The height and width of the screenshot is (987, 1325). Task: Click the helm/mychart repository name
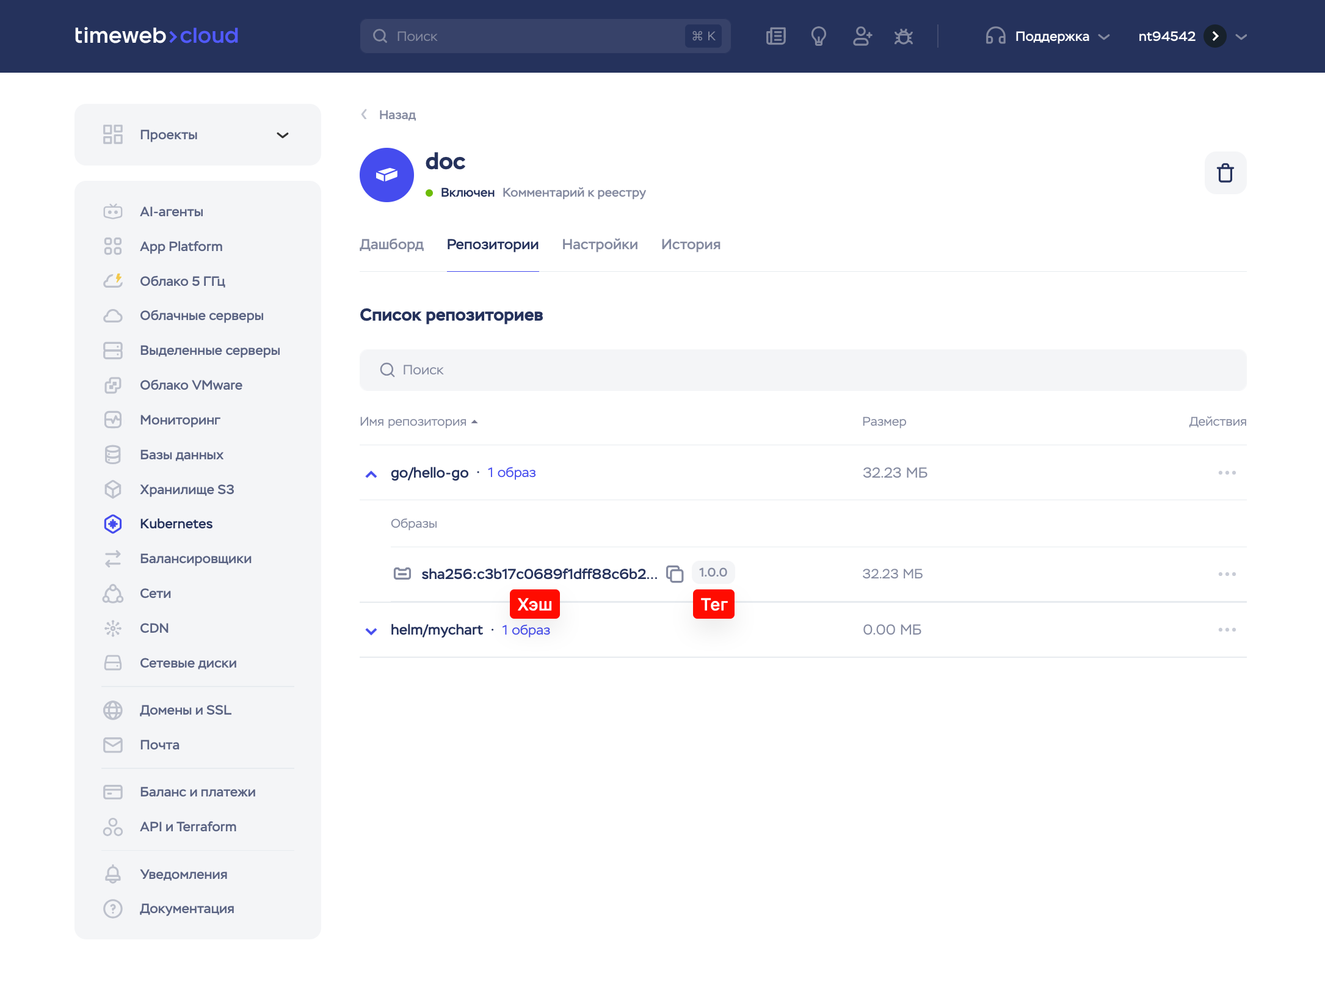[437, 630]
